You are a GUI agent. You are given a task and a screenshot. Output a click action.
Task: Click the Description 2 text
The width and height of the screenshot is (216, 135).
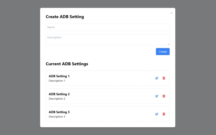click(57, 99)
